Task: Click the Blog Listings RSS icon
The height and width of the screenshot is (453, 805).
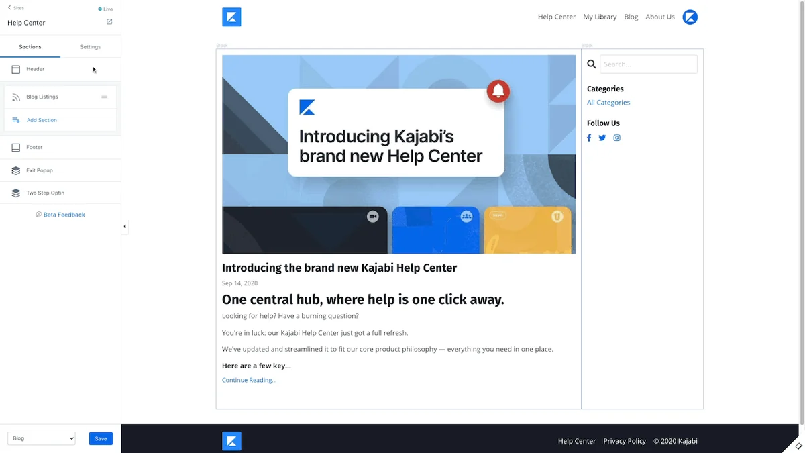Action: tap(16, 97)
